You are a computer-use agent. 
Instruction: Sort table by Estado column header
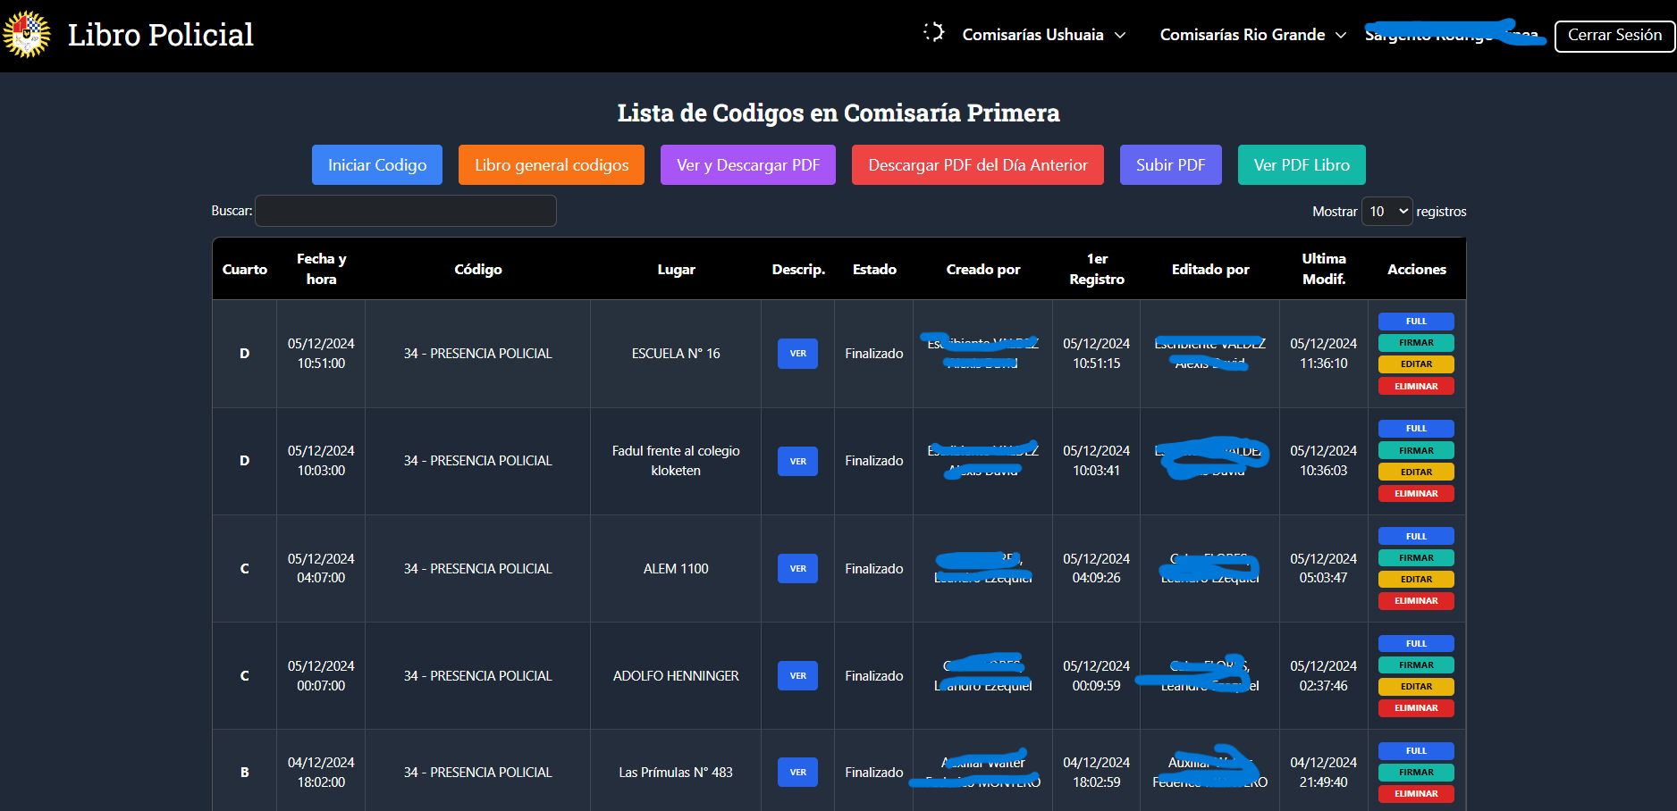(x=873, y=269)
